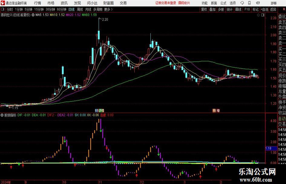Click the 返回 back button
The image size is (286, 184).
pyautogui.click(x=273, y=9)
